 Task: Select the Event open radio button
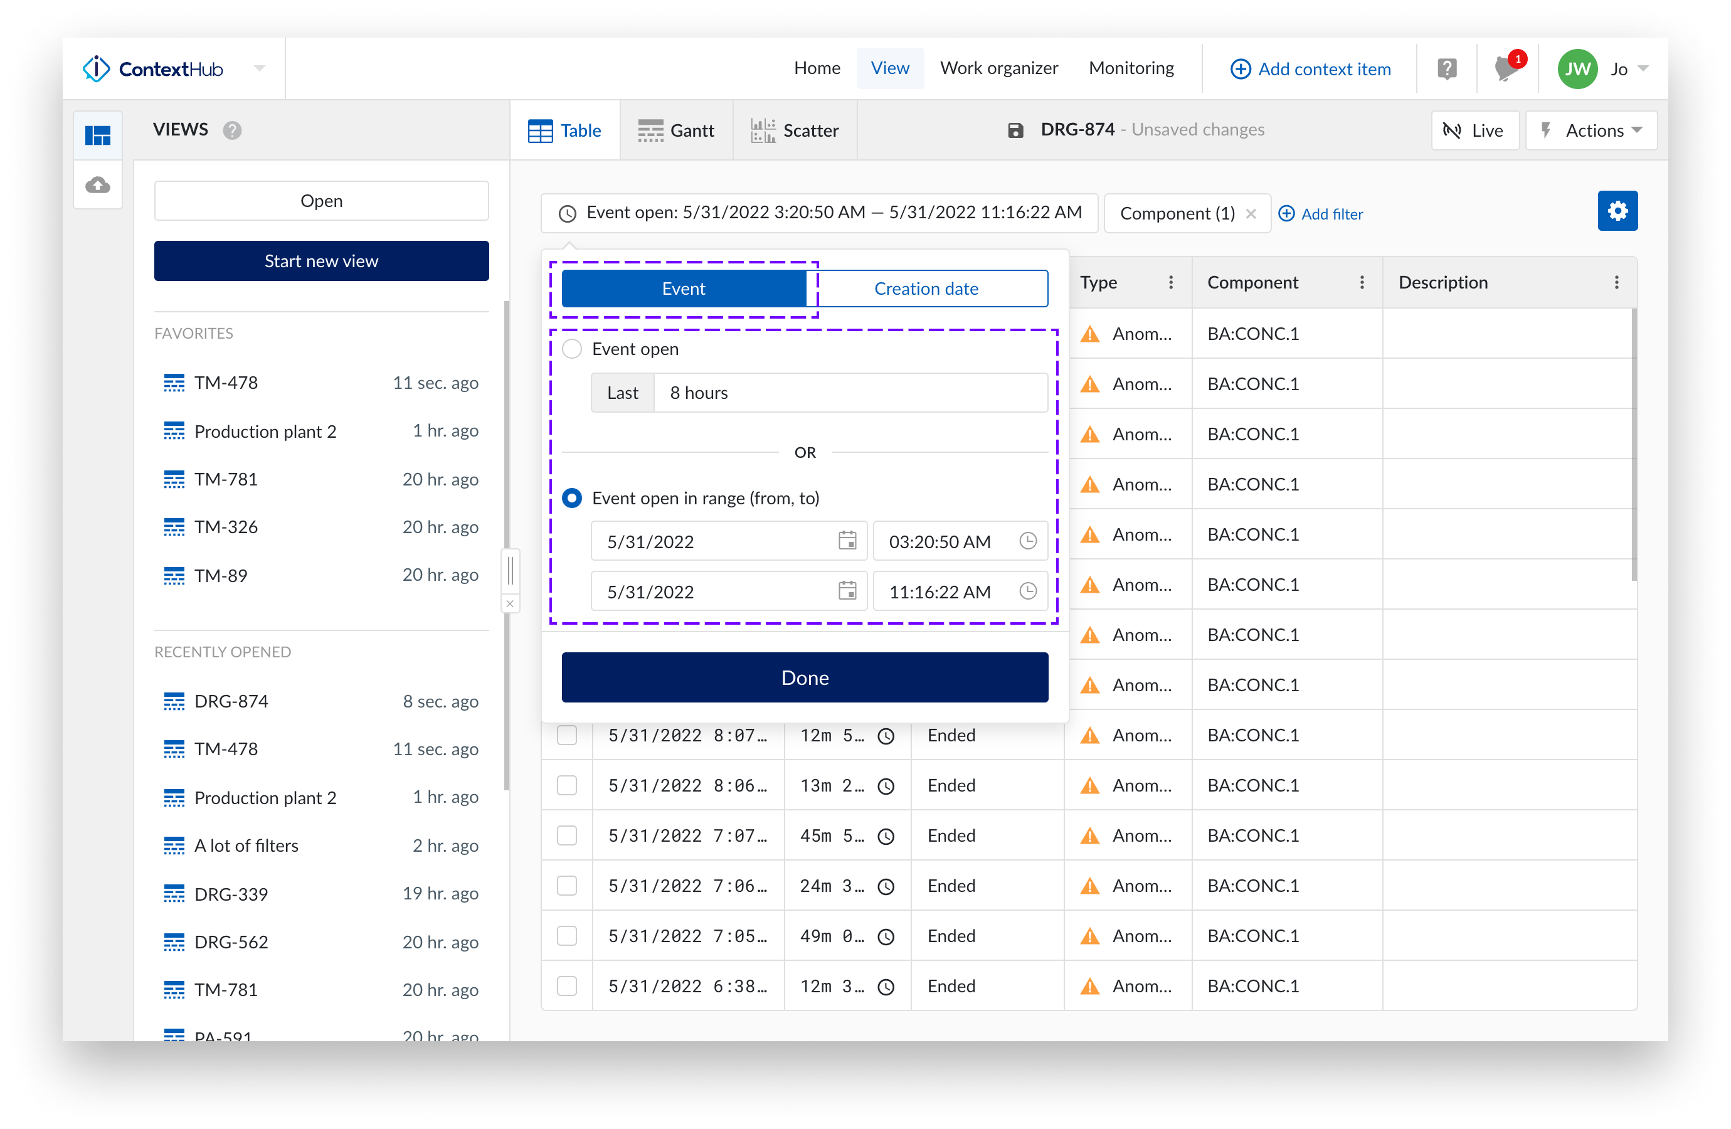(573, 349)
